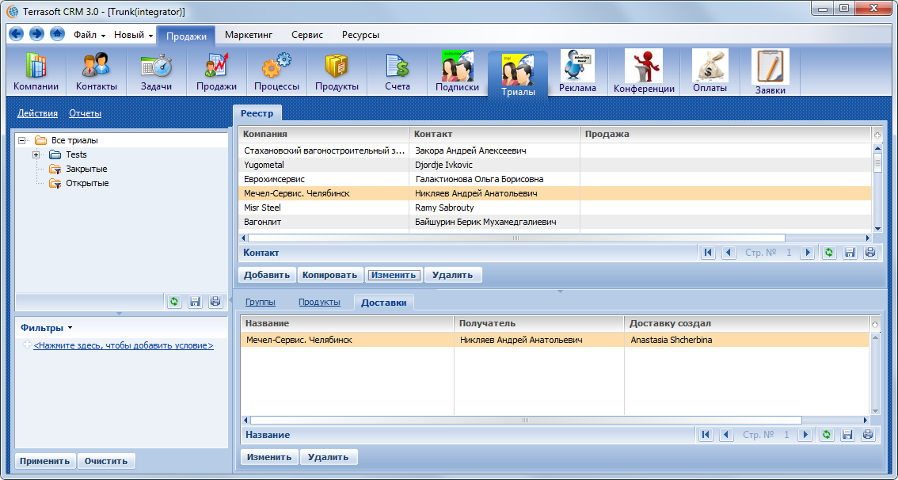Click the Применить filter button

click(x=45, y=461)
